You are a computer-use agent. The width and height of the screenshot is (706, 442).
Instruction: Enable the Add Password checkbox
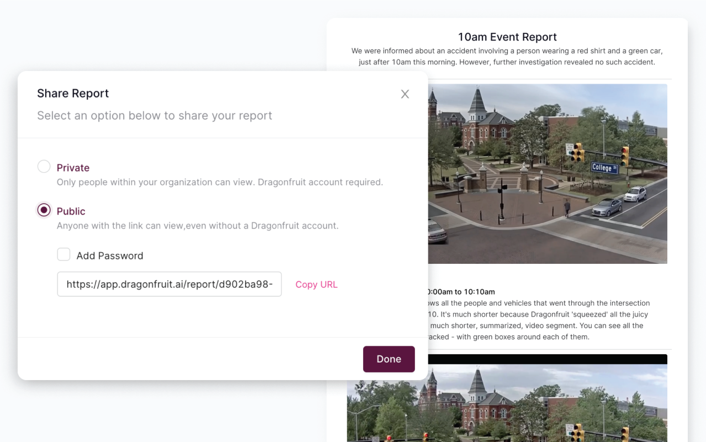64,254
